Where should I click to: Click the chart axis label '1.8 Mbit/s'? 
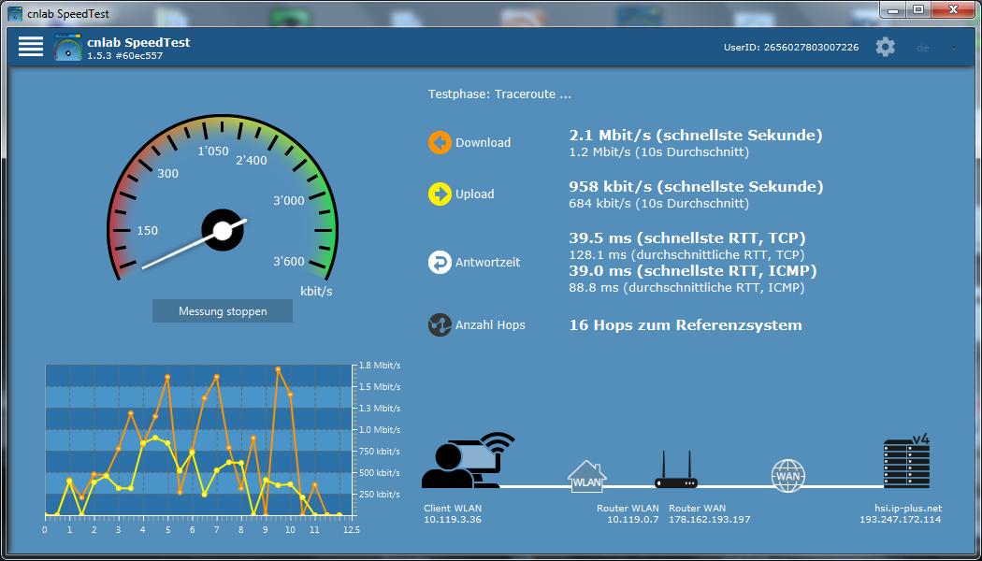click(x=380, y=366)
